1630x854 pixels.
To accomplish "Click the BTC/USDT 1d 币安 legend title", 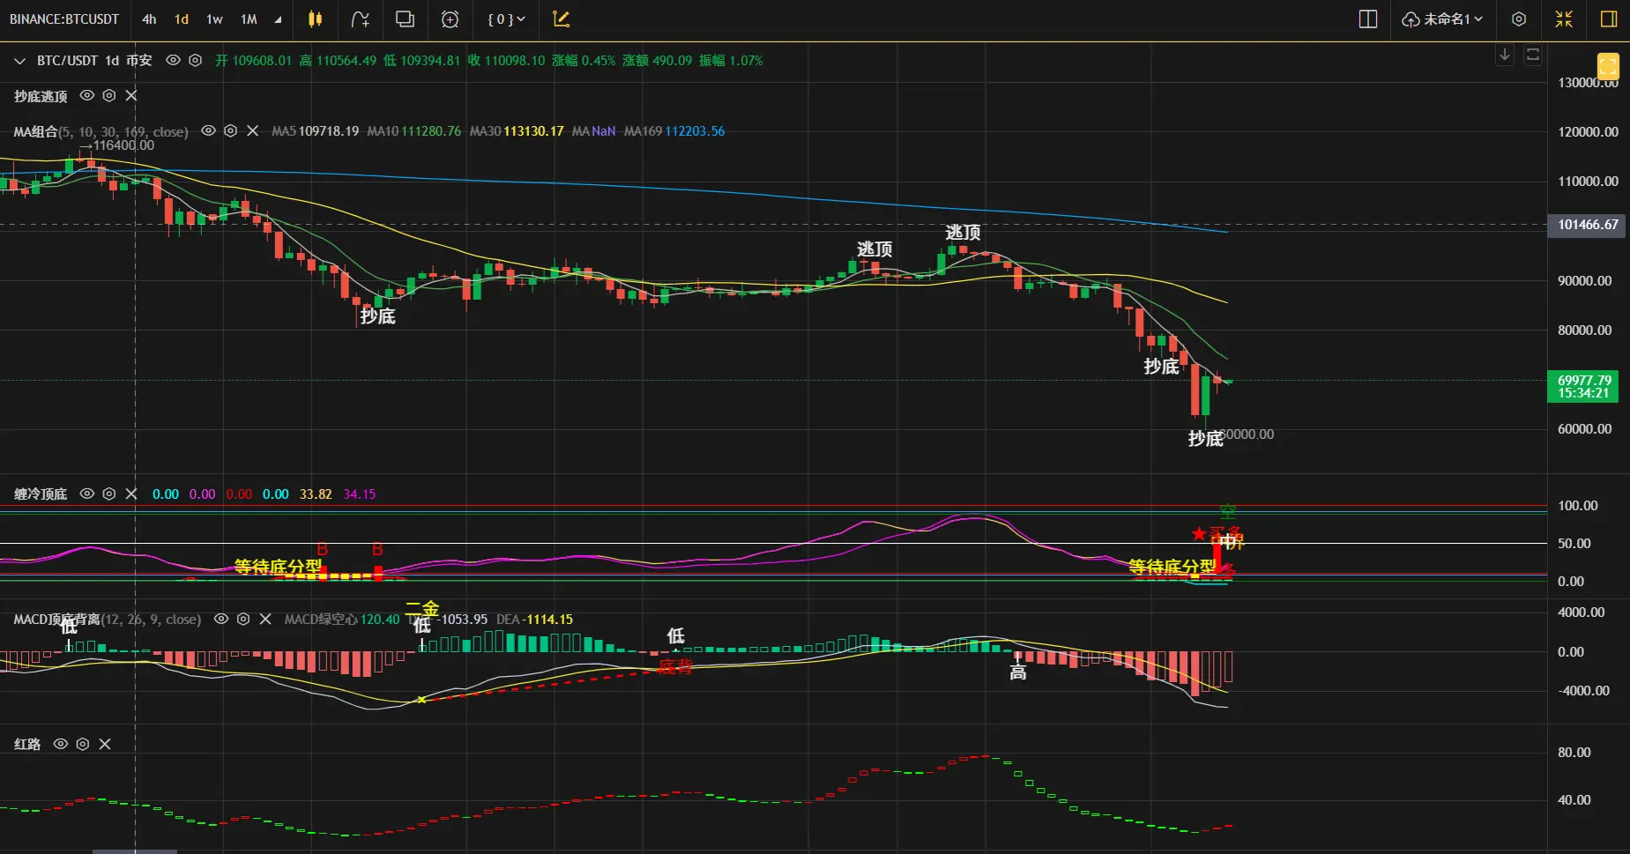I will tap(94, 61).
